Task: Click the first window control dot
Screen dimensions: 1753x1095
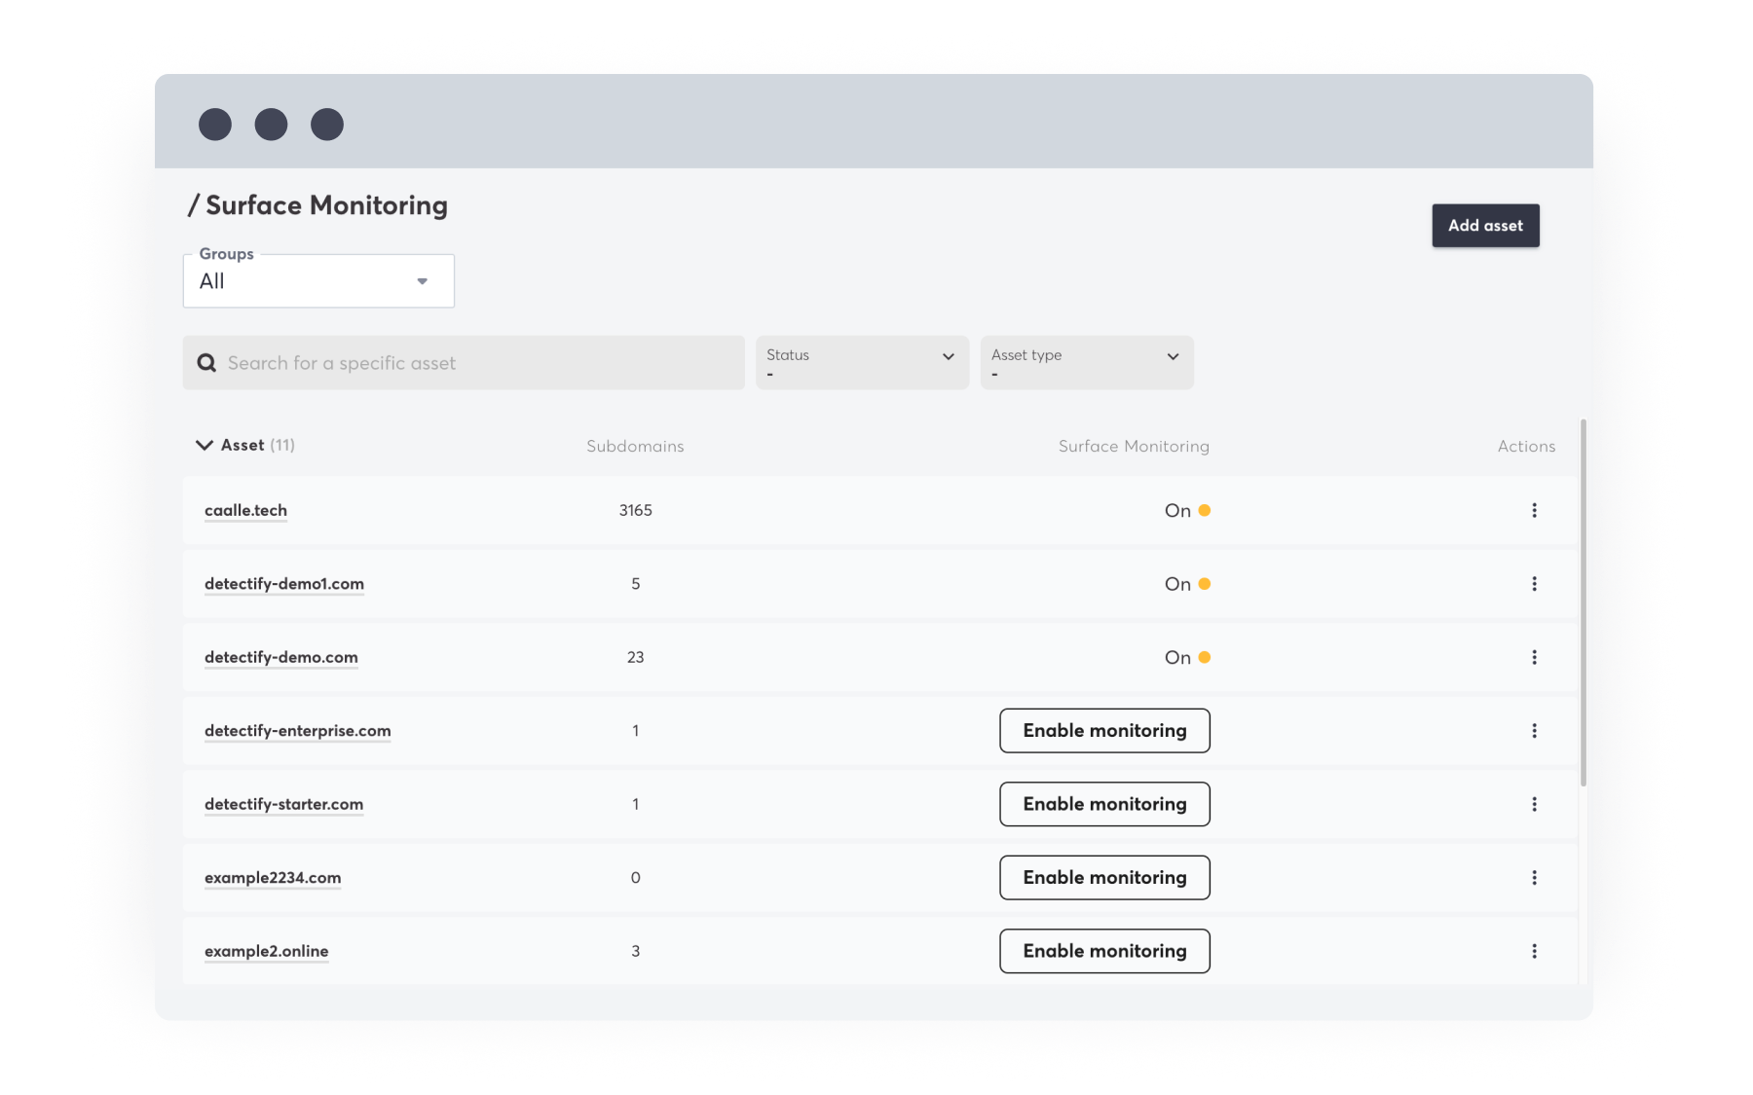Action: point(215,125)
